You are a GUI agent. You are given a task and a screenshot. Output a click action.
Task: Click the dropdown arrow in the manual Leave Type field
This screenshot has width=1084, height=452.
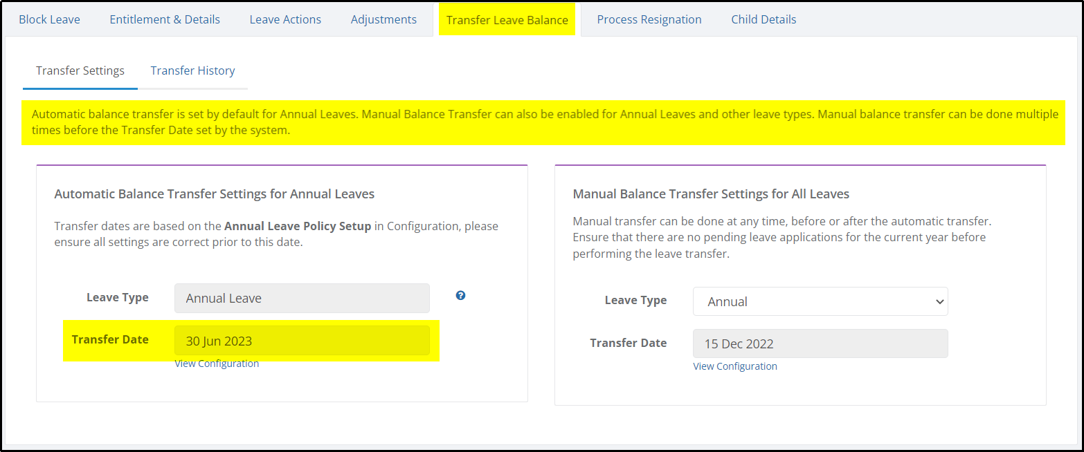[939, 302]
